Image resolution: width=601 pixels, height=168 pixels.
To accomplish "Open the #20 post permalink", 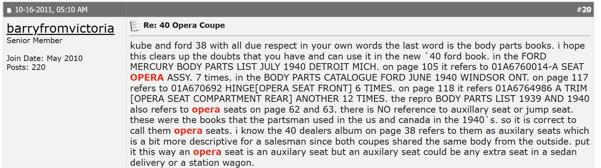I will (x=584, y=10).
